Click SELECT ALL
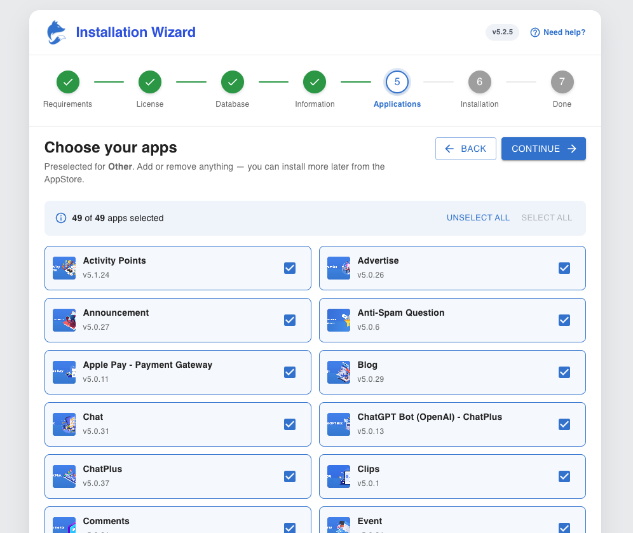This screenshot has height=533, width=633. tap(547, 218)
